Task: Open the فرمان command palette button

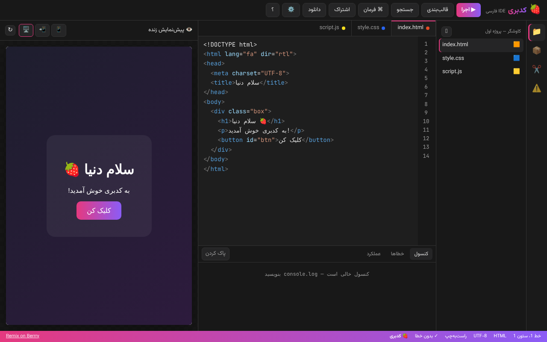Action: 373,10
